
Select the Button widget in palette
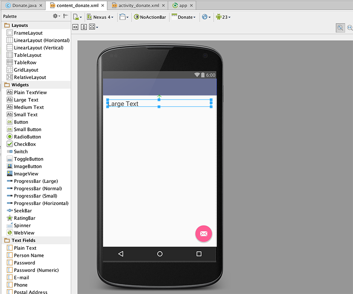tap(21, 122)
